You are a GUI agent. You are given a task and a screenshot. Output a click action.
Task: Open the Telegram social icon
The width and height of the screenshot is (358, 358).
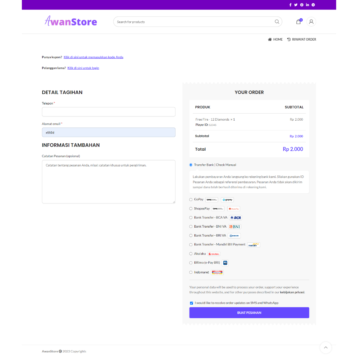tap(313, 5)
